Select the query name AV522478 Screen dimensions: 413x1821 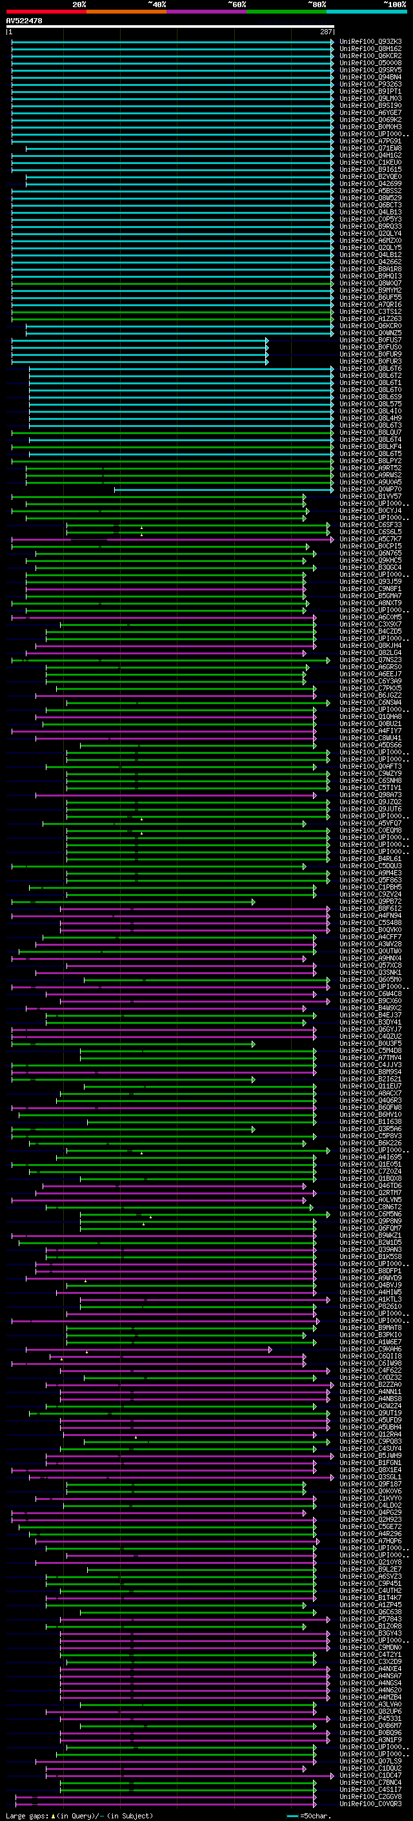coord(24,21)
